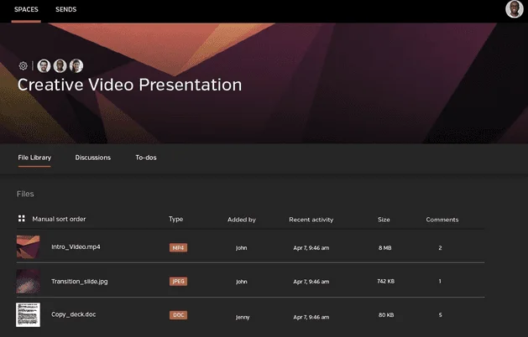Sort files by Added by column
The height and width of the screenshot is (337, 528).
242,220
